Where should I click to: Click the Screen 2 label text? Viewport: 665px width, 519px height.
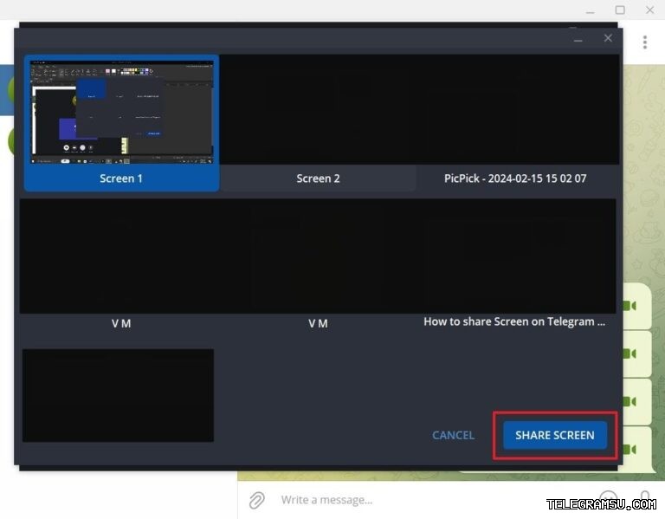tap(318, 178)
